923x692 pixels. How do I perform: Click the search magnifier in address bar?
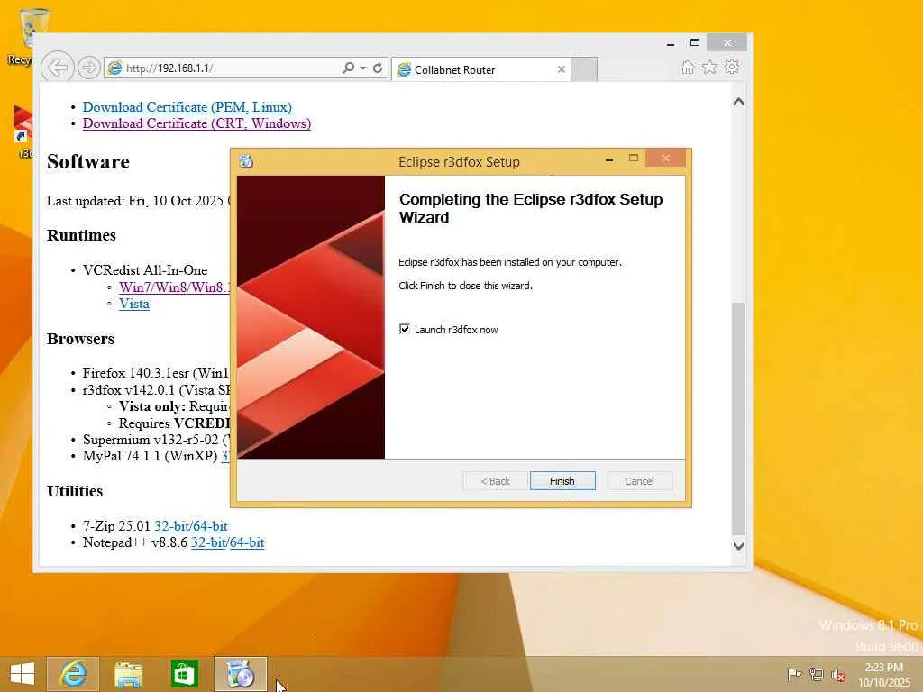coord(349,68)
